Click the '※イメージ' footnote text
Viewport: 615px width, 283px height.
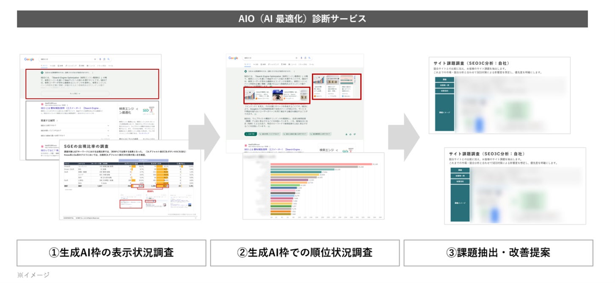coord(33,275)
